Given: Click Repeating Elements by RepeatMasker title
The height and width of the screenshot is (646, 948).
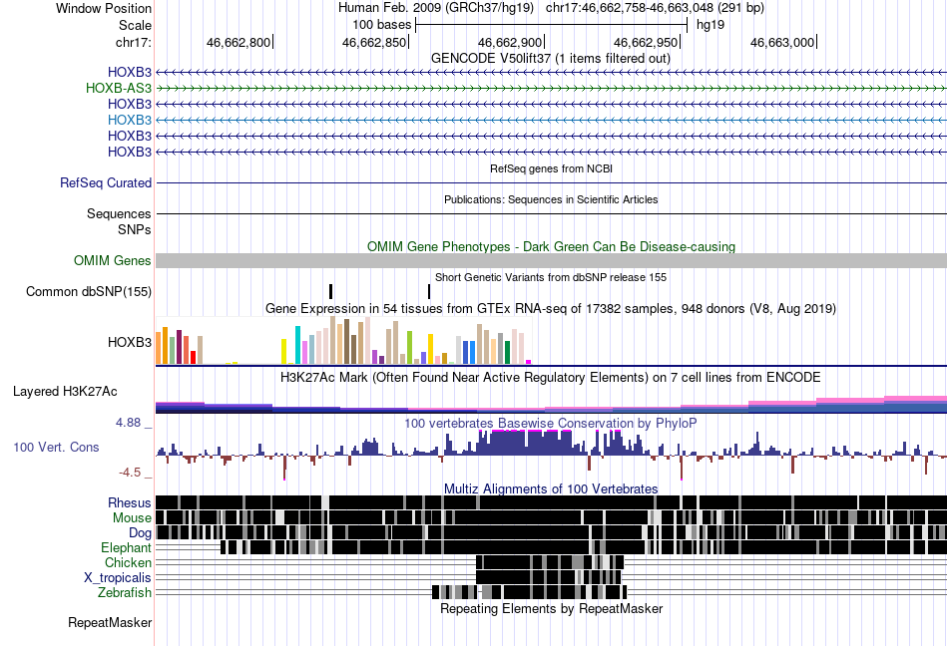Looking at the screenshot, I should [551, 608].
